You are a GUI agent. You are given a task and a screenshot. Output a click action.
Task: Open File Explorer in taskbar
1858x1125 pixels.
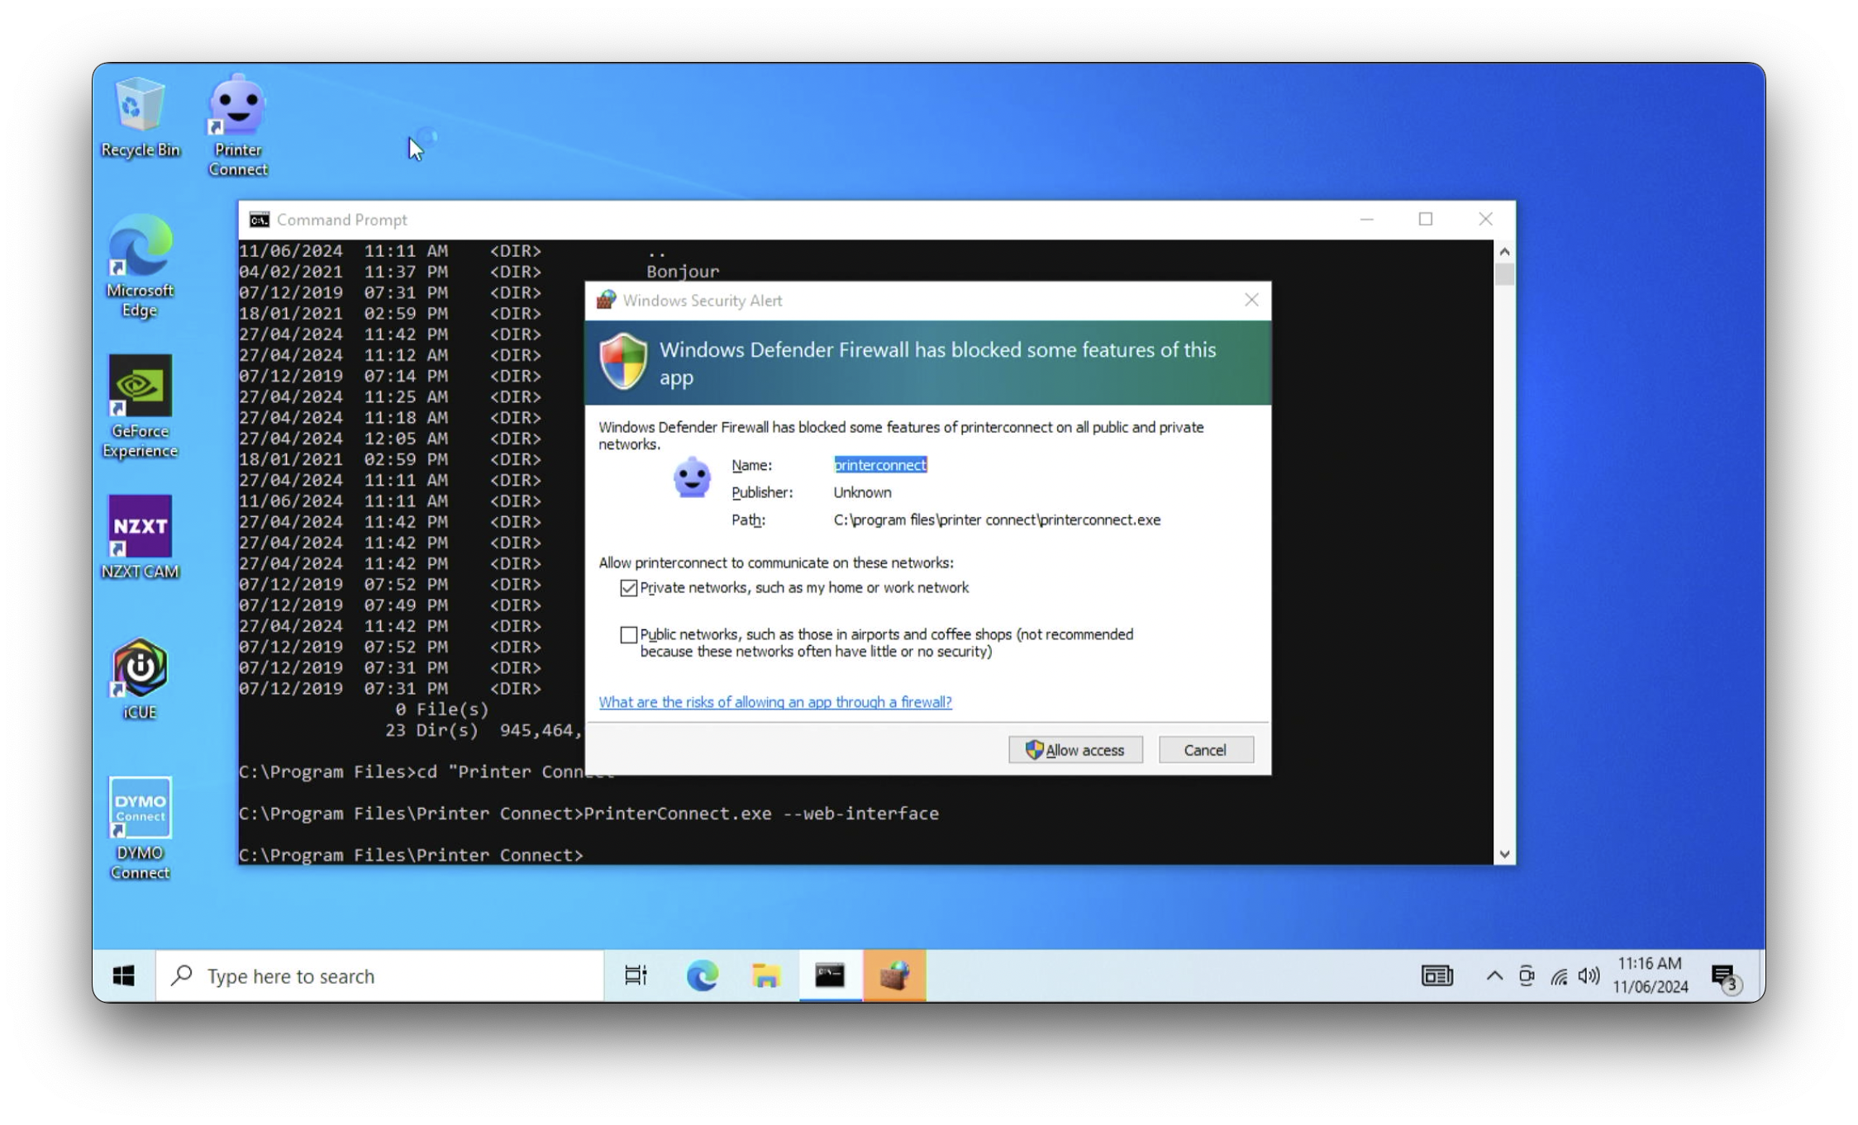tap(765, 975)
